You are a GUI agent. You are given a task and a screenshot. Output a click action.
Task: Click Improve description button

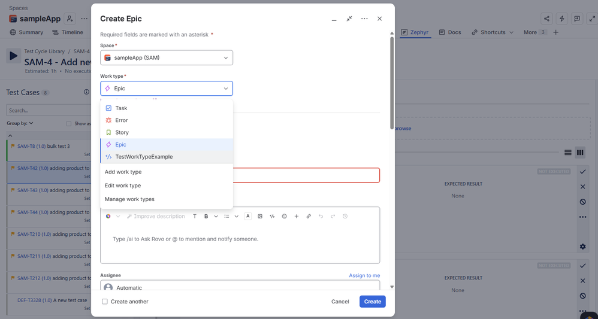[156, 216]
